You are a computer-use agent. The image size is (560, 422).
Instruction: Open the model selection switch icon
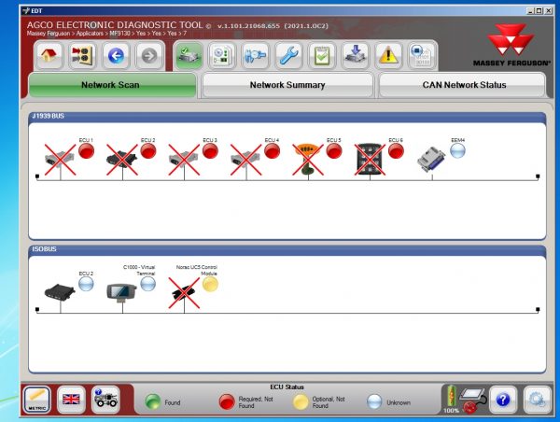(x=82, y=56)
